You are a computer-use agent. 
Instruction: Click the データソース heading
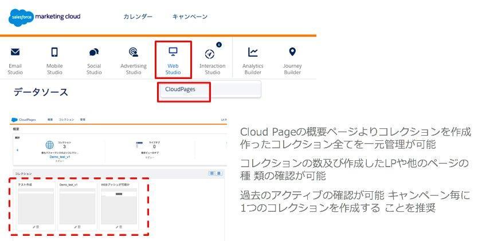(41, 92)
